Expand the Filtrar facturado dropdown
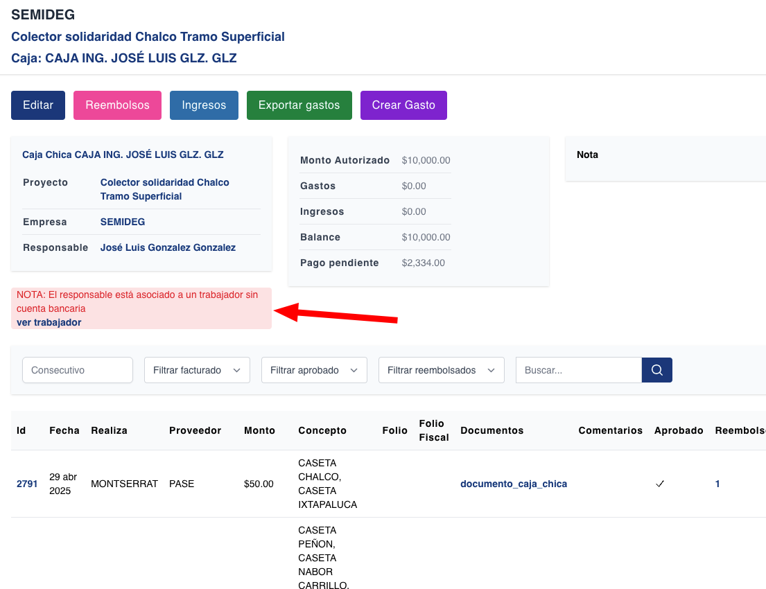This screenshot has width=766, height=589. [197, 370]
